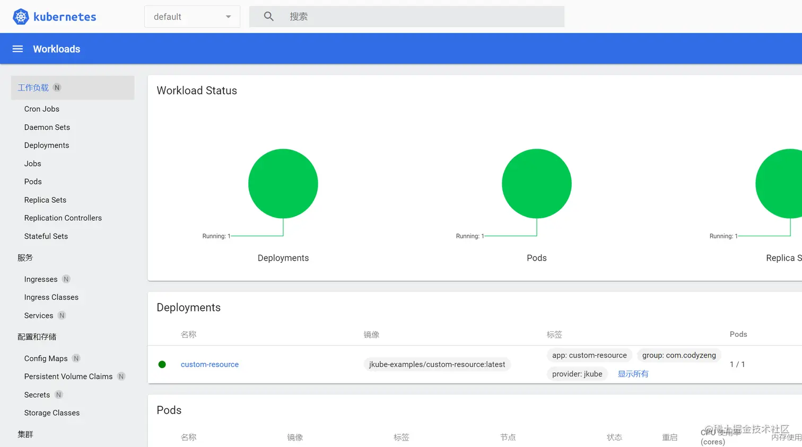Open Cron Jobs in the sidebar

click(x=42, y=109)
